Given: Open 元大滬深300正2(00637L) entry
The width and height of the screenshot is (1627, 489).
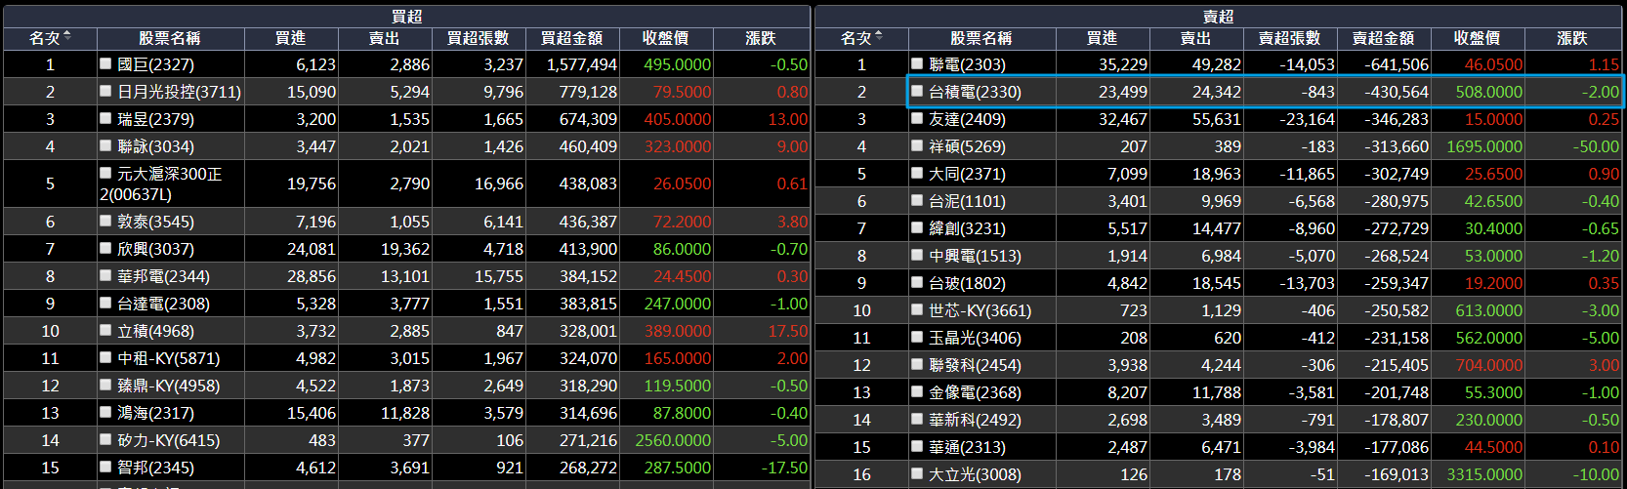Looking at the screenshot, I should pyautogui.click(x=161, y=183).
